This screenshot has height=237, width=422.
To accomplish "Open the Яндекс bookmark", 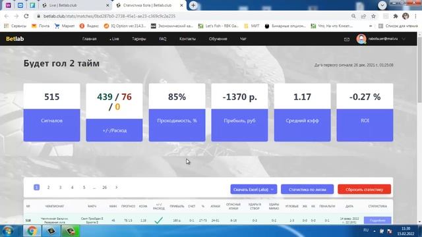I will tap(89, 26).
